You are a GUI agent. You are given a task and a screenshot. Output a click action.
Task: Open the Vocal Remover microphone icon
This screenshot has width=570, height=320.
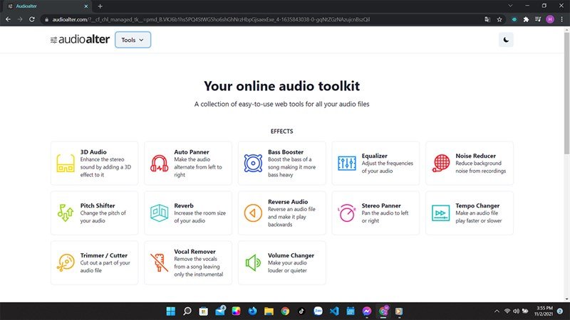point(160,262)
